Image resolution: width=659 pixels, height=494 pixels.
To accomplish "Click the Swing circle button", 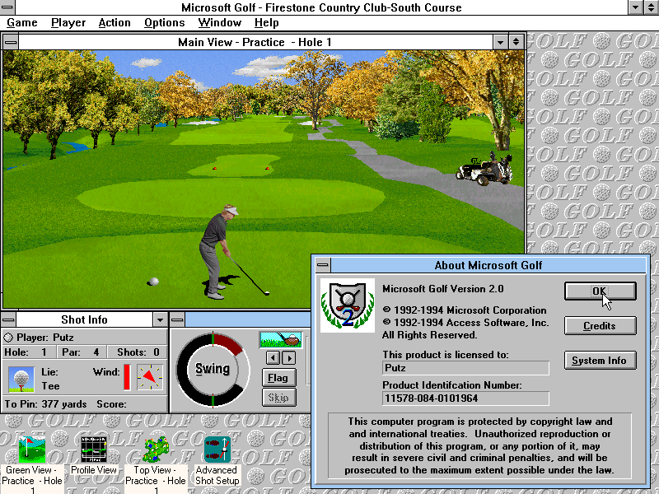I will [213, 369].
